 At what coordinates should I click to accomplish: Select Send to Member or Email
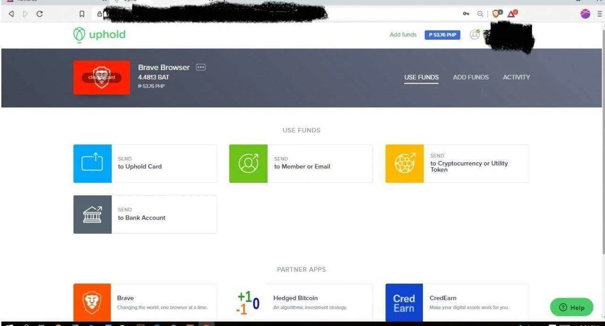(x=301, y=164)
